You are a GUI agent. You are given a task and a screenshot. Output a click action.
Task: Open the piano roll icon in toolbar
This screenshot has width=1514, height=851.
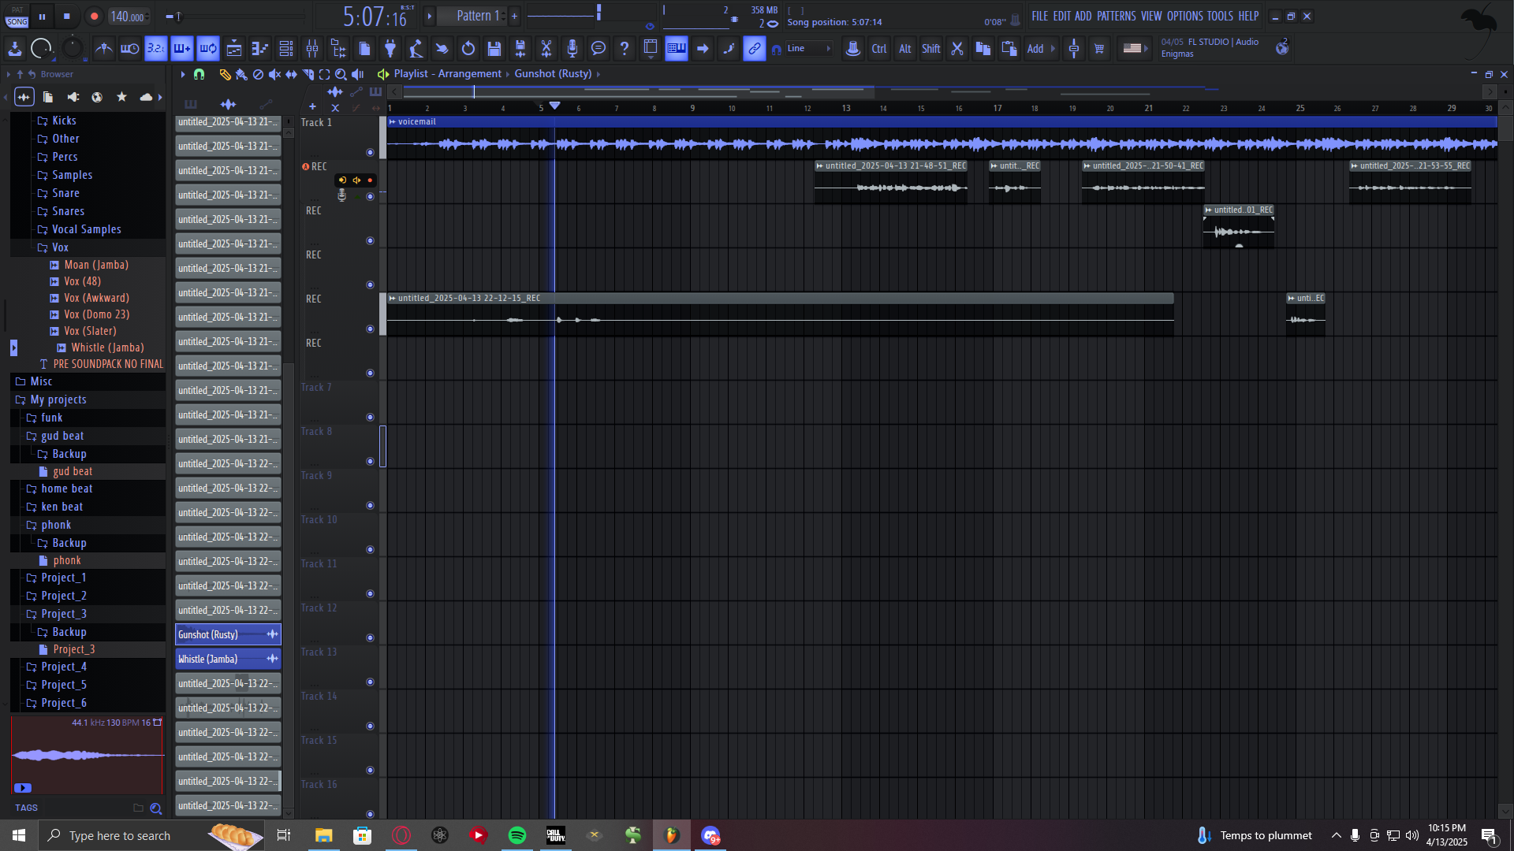[x=260, y=49]
